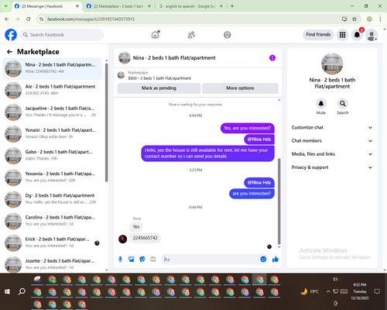Open the Friends icon in top navigation
387x310 pixels.
[191, 35]
